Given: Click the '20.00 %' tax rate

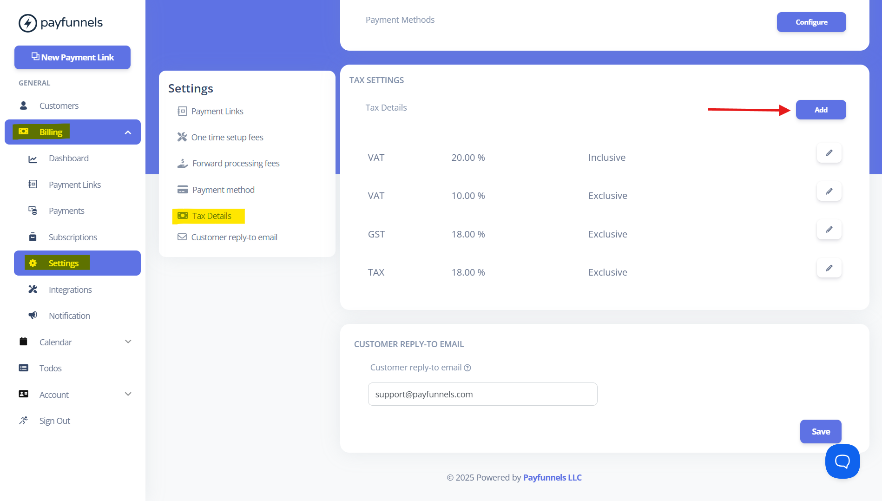Looking at the screenshot, I should pyautogui.click(x=468, y=158).
